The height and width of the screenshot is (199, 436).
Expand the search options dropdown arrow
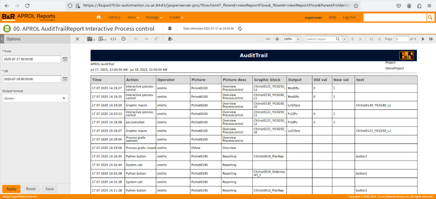point(345,39)
